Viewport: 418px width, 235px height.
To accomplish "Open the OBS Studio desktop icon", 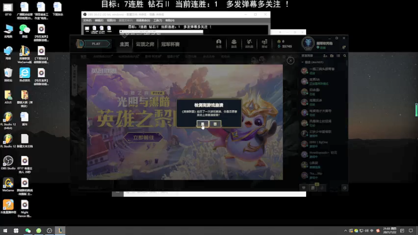I will [8, 163].
